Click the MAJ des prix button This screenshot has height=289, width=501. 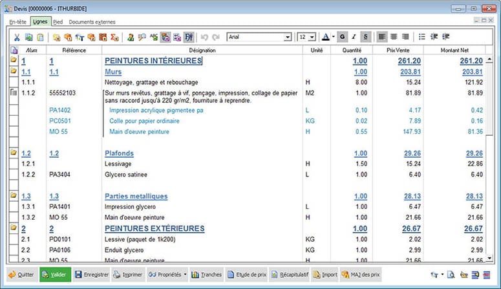(x=361, y=275)
